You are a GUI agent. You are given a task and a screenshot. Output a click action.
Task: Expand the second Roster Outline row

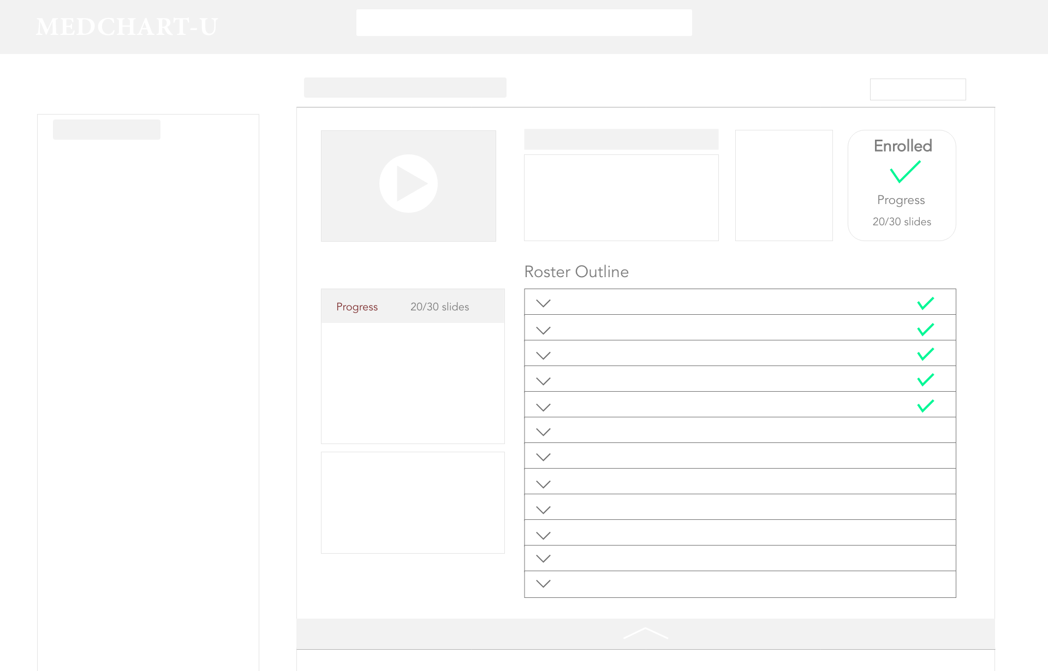click(544, 331)
